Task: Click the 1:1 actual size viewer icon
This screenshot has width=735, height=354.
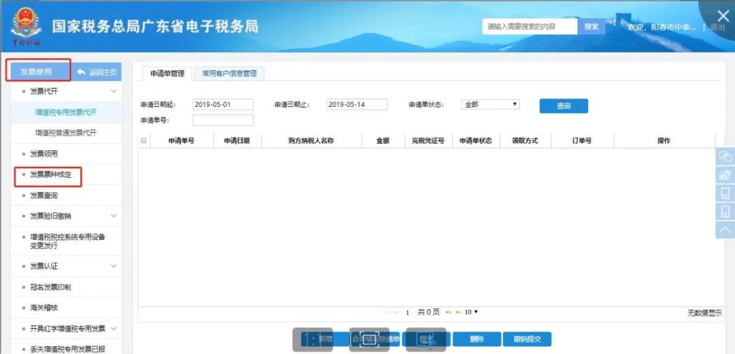Action: click(312, 340)
